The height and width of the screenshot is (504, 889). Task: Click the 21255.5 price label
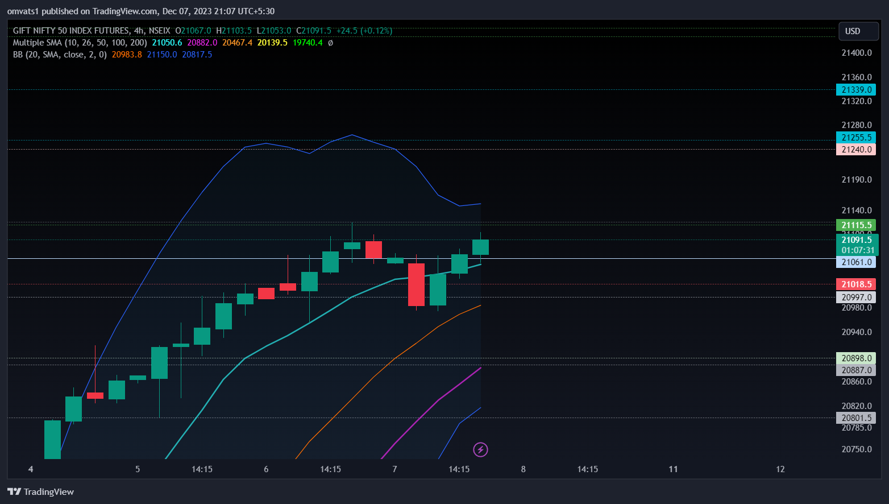[x=856, y=138]
